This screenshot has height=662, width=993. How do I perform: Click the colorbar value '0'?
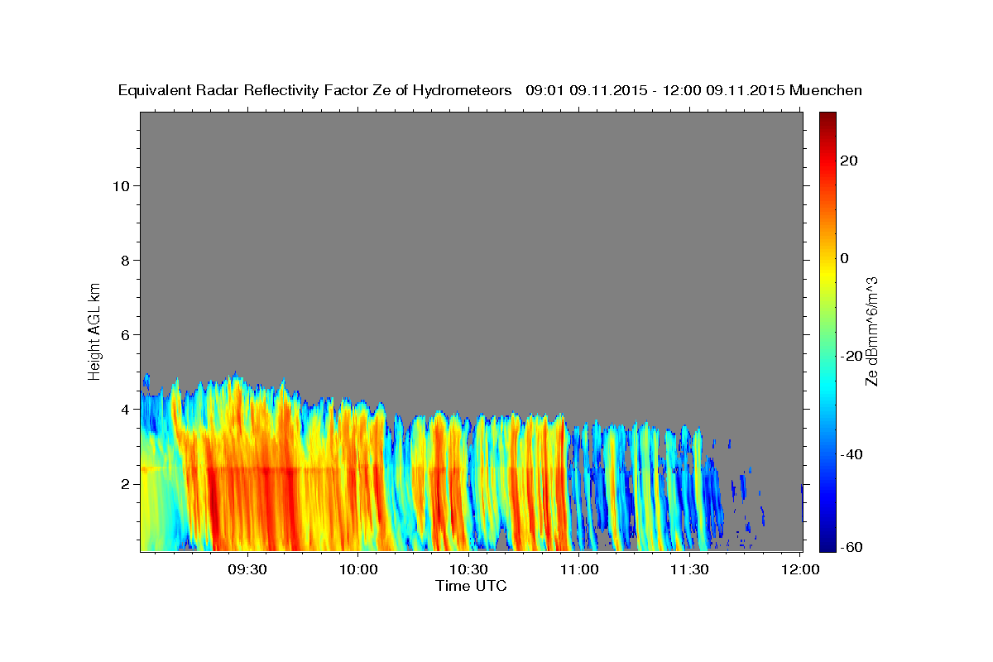(844, 258)
